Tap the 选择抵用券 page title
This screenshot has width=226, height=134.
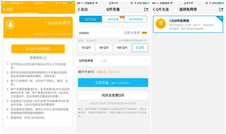coord(188,9)
